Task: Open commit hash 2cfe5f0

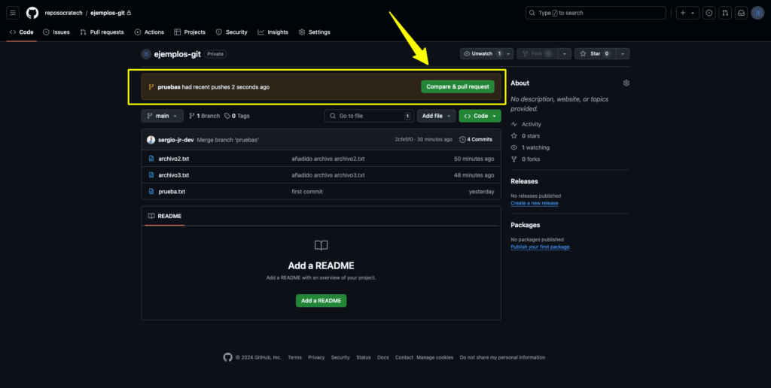Action: pos(404,139)
